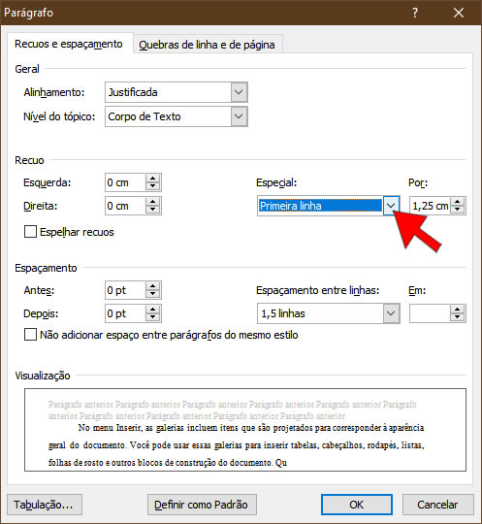
Task: Click the Por 1,25 cm input field
Action: 430,206
